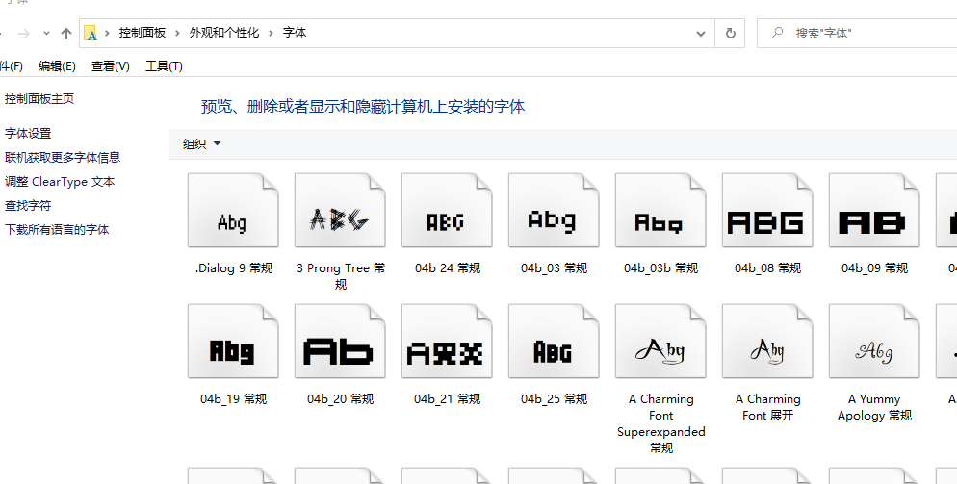Click the 04b_09 常规 label
This screenshot has height=484, width=957.
874,268
